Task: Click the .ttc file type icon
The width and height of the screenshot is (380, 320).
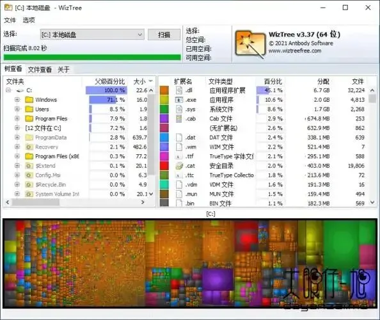Action: click(x=178, y=175)
